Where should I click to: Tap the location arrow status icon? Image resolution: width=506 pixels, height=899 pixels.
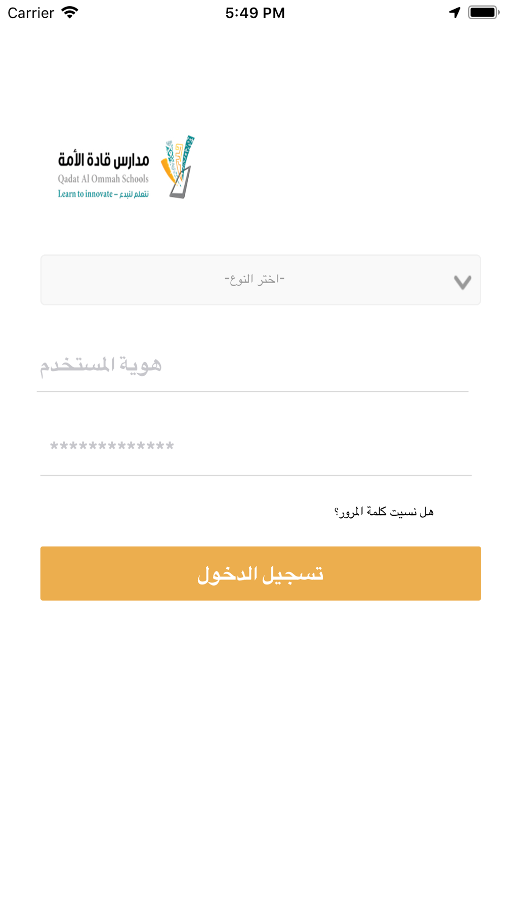[x=454, y=12]
